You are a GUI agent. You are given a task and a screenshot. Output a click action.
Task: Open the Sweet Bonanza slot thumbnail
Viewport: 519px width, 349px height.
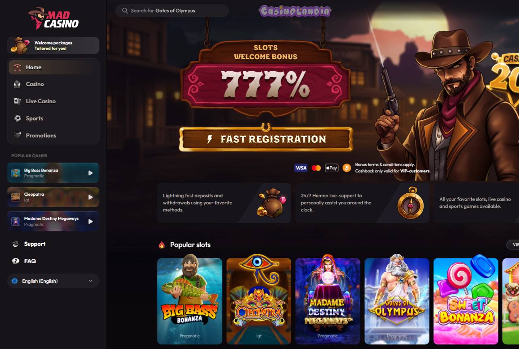pyautogui.click(x=466, y=301)
